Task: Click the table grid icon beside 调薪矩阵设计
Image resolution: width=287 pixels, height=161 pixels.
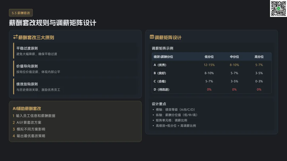Action: point(152,37)
